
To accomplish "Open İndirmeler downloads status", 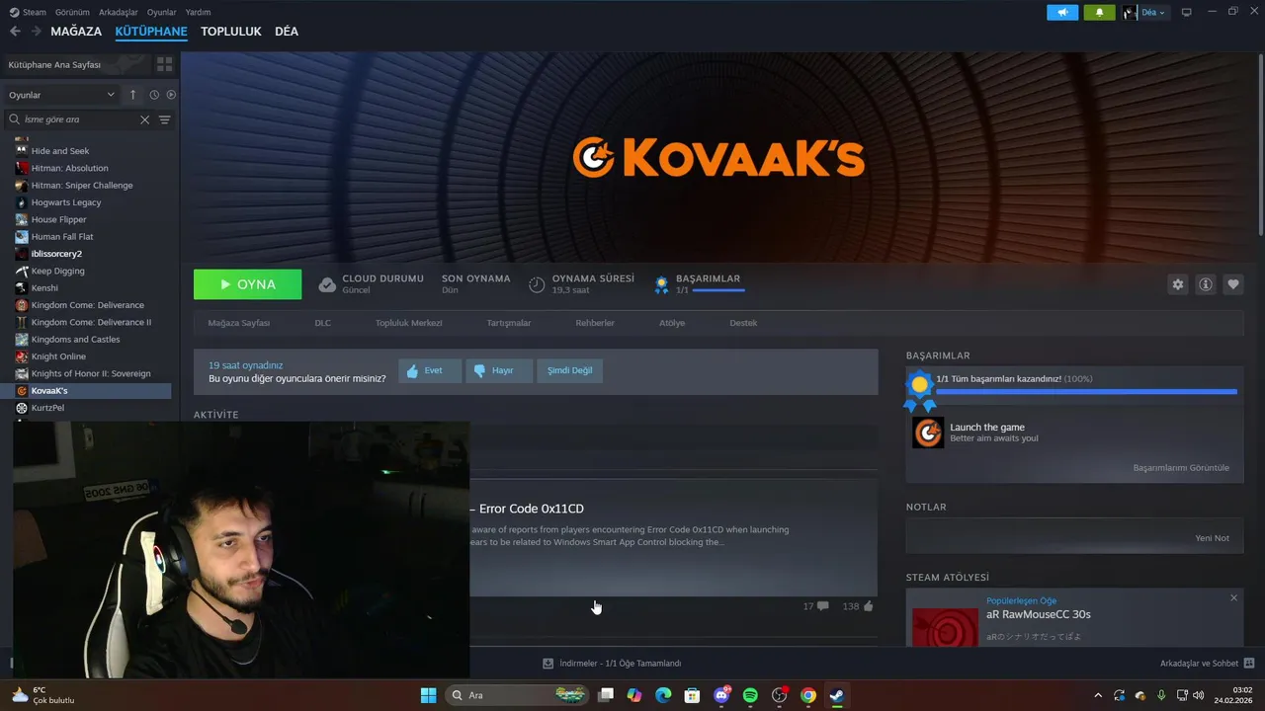I will 612,664.
